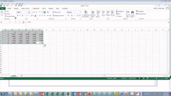Open Word from the taskbar
Viewport: 171px width, 96px height.
pos(74,94)
